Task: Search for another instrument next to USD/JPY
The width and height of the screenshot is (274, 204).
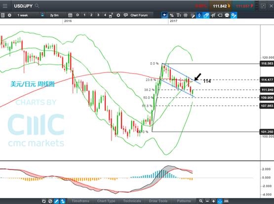Action: 37,6
